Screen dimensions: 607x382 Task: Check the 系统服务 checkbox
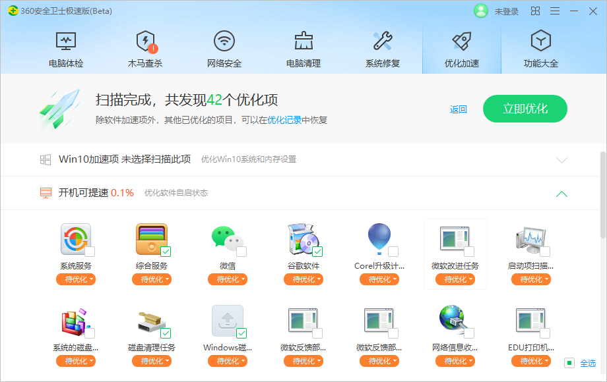pos(90,252)
